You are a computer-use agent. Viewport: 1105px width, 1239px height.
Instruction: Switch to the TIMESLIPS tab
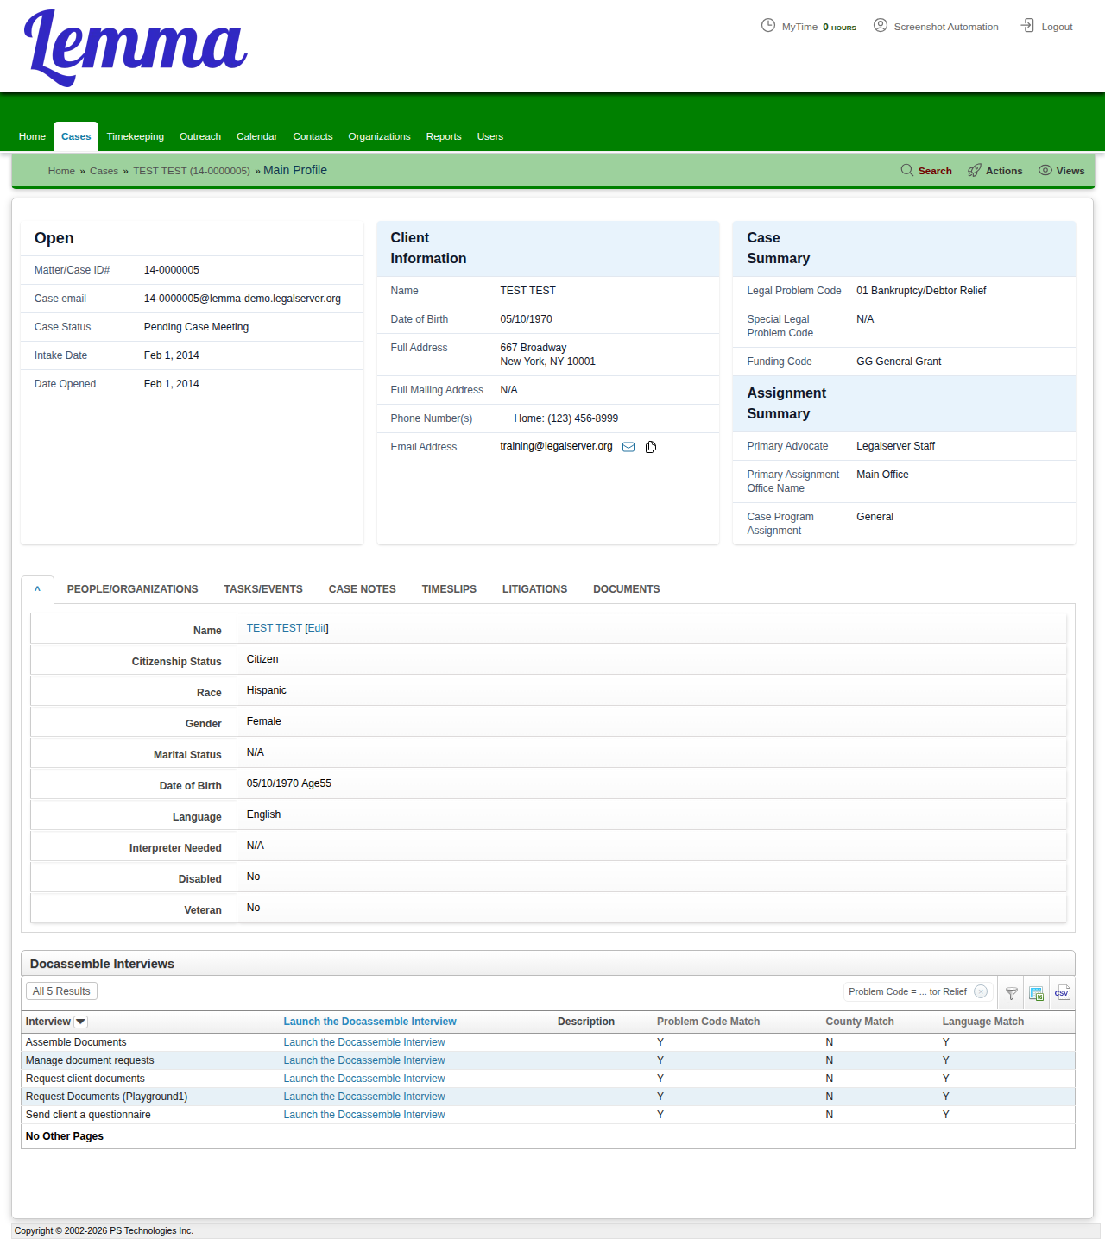[449, 589]
